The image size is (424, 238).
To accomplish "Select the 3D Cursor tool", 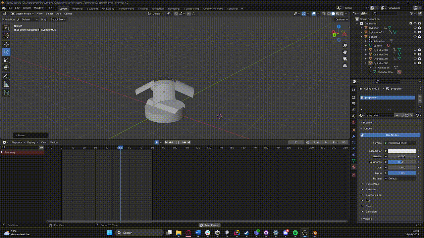I will coord(6,36).
